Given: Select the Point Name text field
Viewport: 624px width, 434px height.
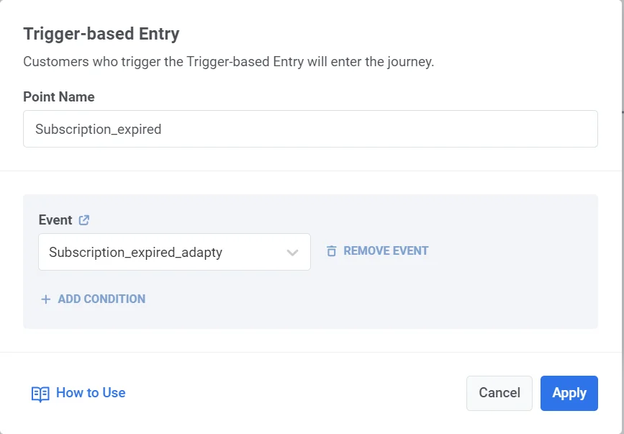Looking at the screenshot, I should [x=309, y=129].
